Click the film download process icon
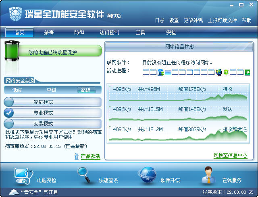This screenshot has height=197, width=258. pyautogui.click(x=161, y=72)
